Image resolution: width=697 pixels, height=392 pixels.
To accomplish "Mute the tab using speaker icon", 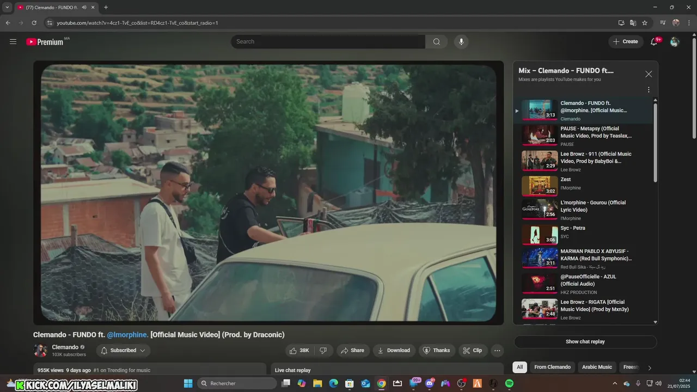I will point(84,8).
